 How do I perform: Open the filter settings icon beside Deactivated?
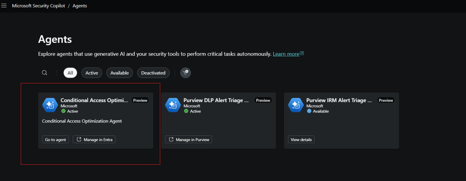point(185,72)
